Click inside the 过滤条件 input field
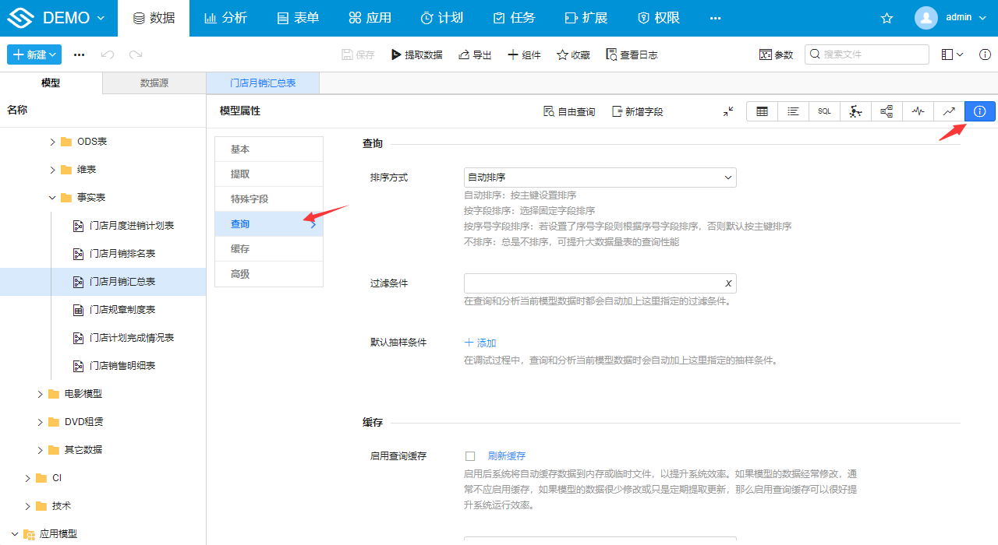 tap(593, 283)
